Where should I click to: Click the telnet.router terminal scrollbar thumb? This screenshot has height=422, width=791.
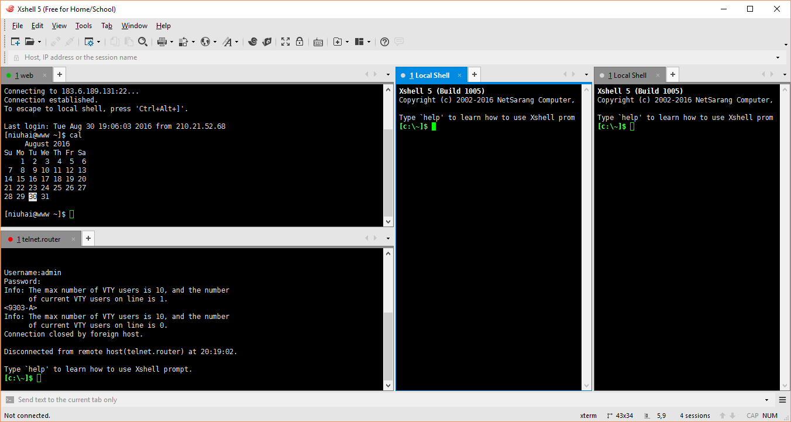(388, 346)
